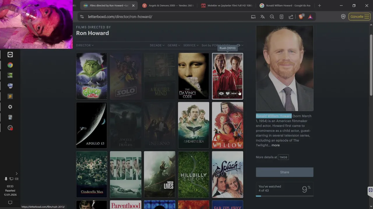The width and height of the screenshot is (373, 209).
Task: Open the Hillbilly Elegy poster
Action: click(193, 174)
